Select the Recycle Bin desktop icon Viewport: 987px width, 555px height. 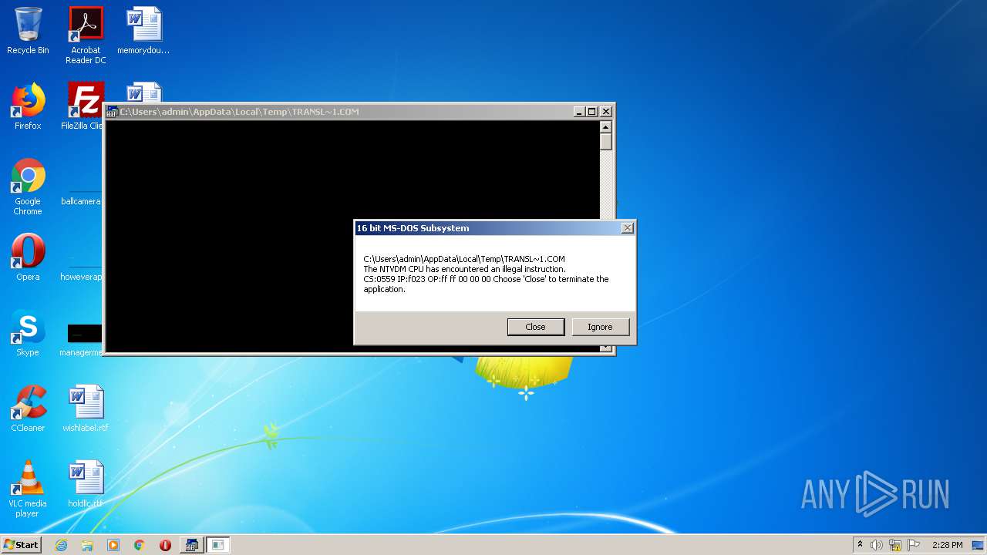pos(28,32)
